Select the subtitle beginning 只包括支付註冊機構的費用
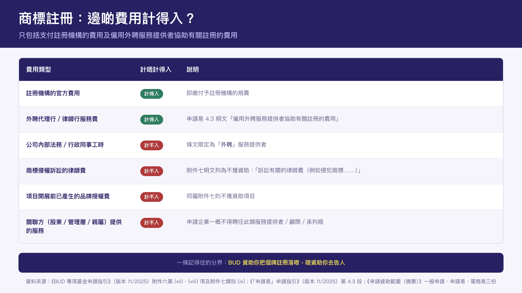 coord(128,35)
